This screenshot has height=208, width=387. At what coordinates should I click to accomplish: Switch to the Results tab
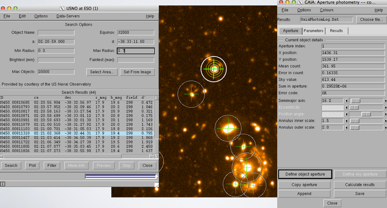336,31
